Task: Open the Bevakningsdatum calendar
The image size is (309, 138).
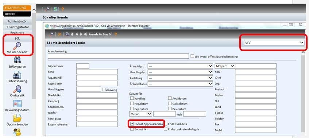Action: 18,106
